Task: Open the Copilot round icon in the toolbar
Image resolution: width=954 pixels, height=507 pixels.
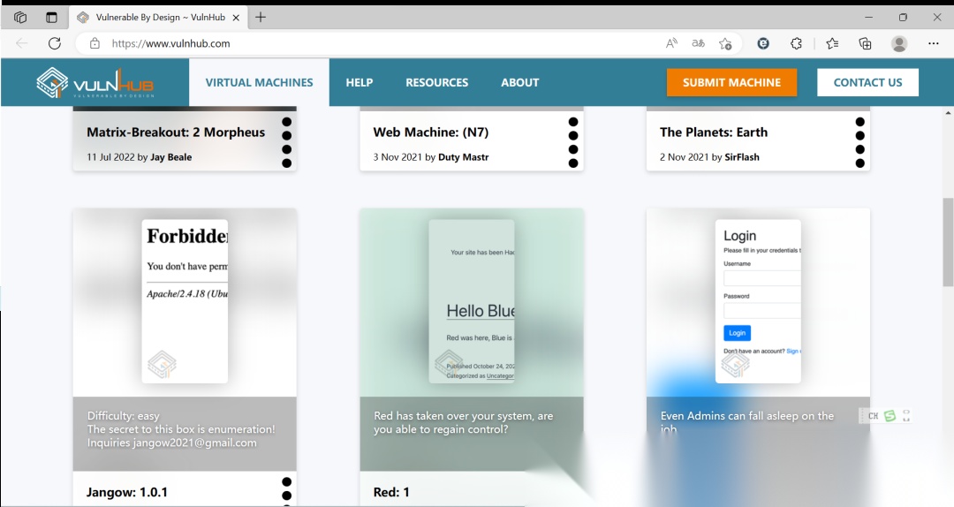Action: 763,43
